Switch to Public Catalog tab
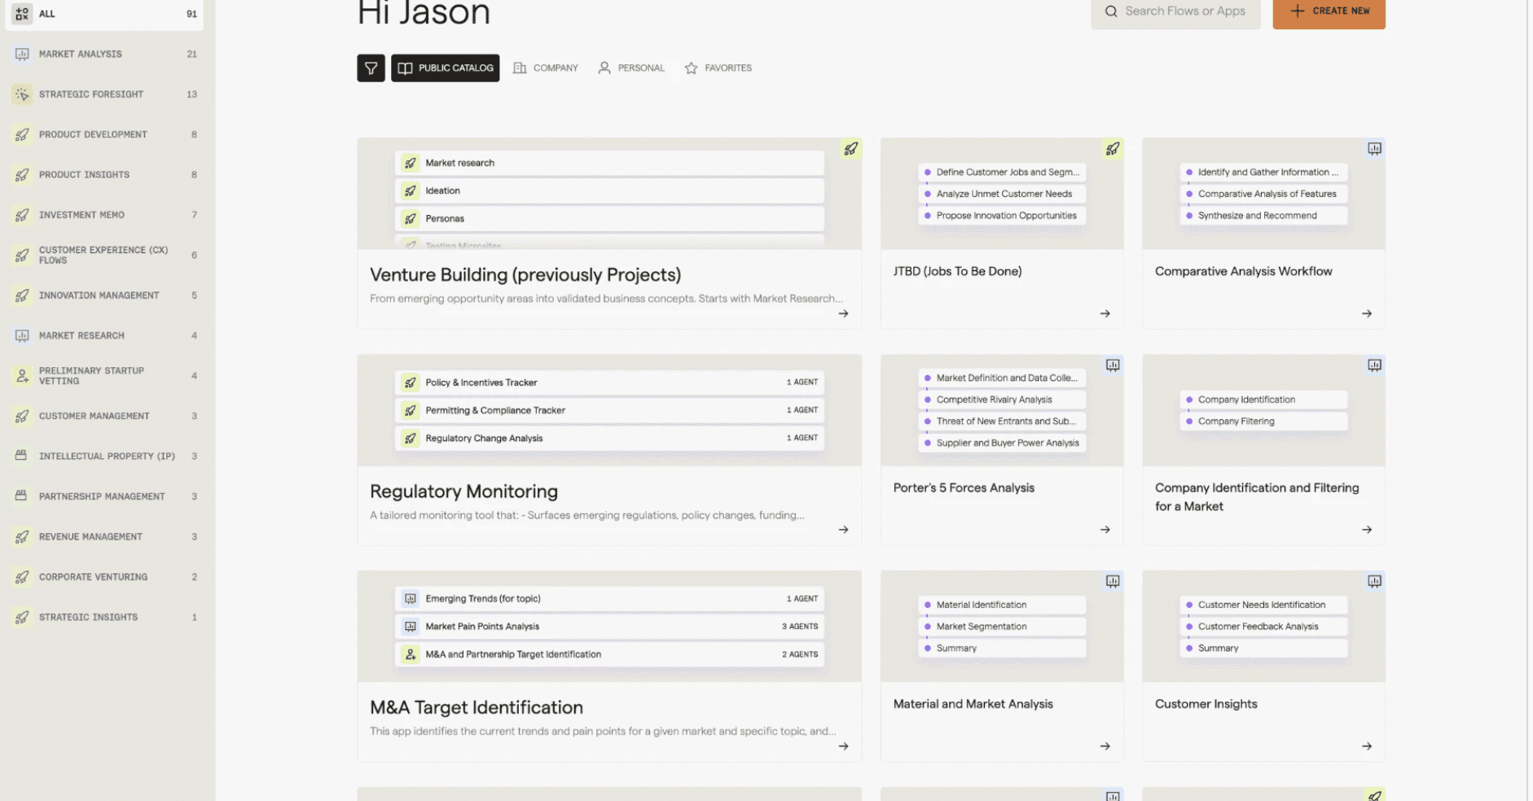 coord(446,68)
